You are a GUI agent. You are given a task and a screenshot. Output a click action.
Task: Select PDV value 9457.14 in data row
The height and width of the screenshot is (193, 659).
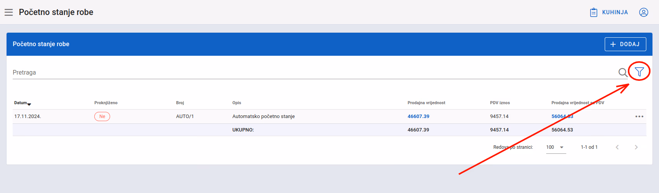tap(499, 116)
